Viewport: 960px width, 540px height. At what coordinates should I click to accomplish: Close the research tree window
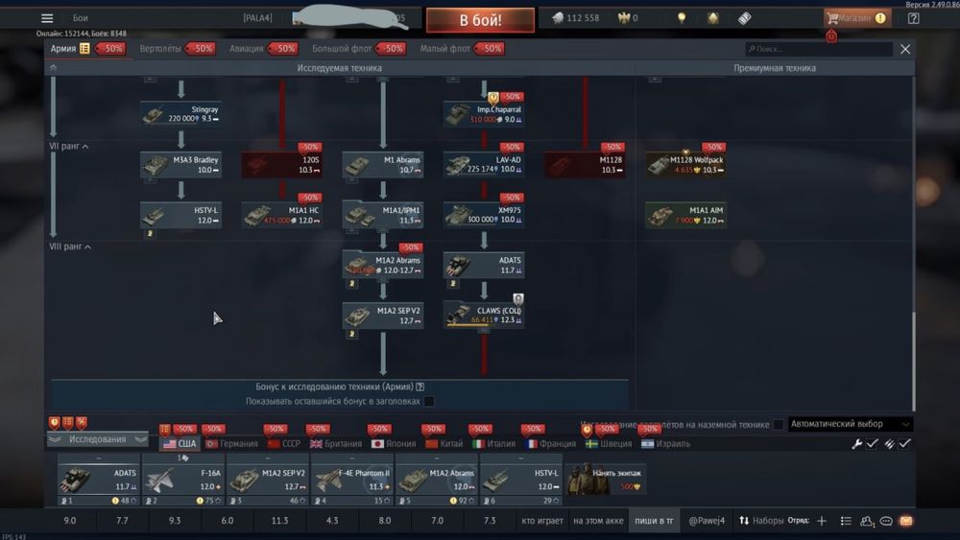coord(905,49)
